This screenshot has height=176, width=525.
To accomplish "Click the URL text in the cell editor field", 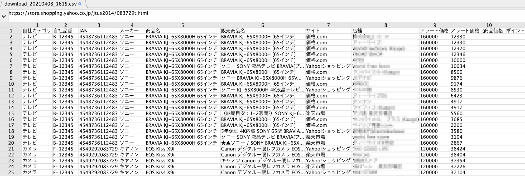I will (78, 13).
